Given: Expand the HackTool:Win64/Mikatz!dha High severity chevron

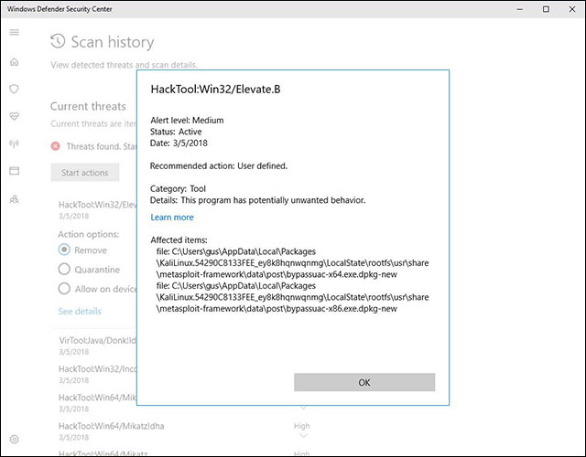Looking at the screenshot, I should pos(303,436).
